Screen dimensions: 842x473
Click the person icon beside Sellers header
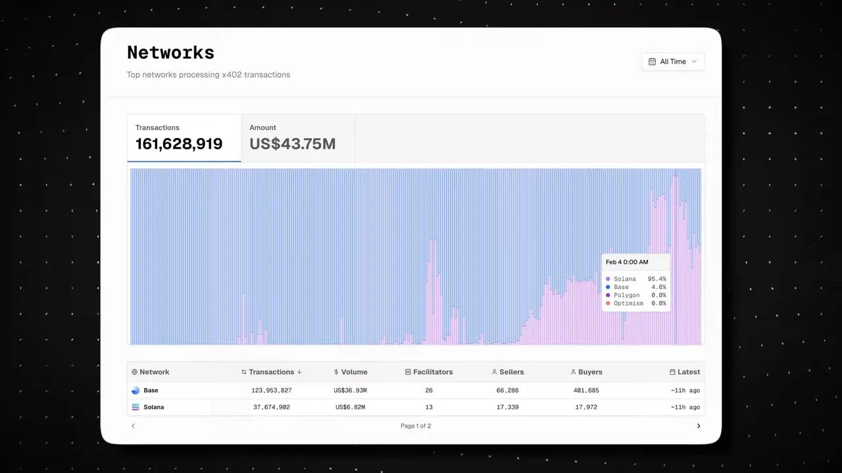coord(494,372)
